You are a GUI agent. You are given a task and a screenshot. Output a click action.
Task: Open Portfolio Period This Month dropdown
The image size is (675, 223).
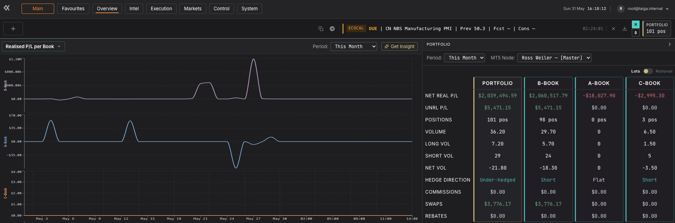464,58
